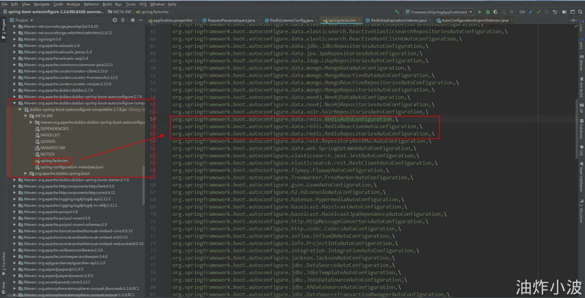585x298 pixels.
Task: Open the File menu
Action: click(5, 4)
